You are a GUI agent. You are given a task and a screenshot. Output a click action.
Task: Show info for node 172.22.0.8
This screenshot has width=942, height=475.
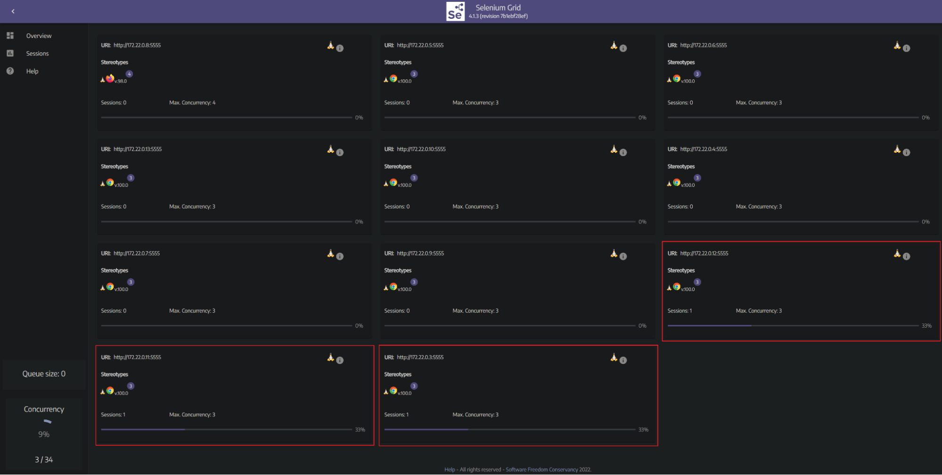pyautogui.click(x=340, y=48)
